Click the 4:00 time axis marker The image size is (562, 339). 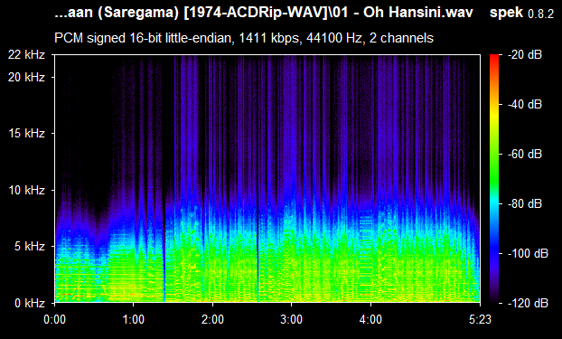pos(370,319)
